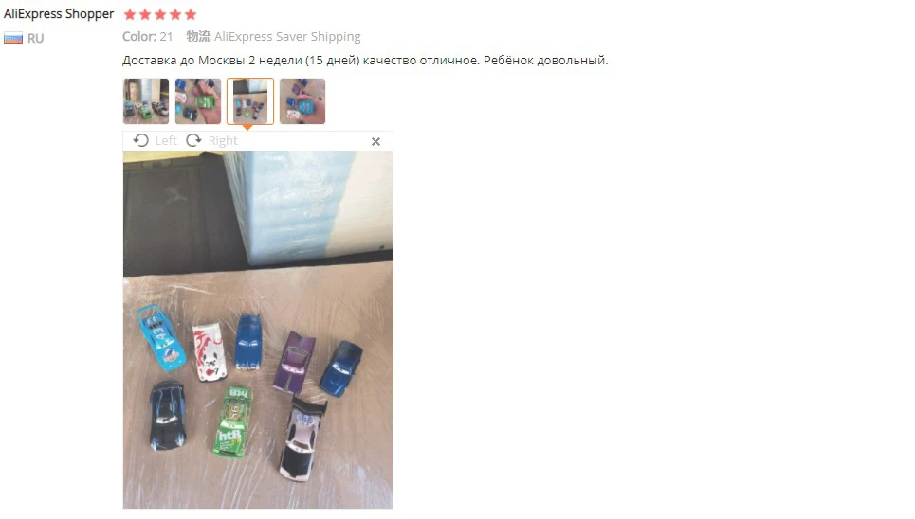Click the first rating star
This screenshot has width=915, height=519.
pyautogui.click(x=130, y=14)
